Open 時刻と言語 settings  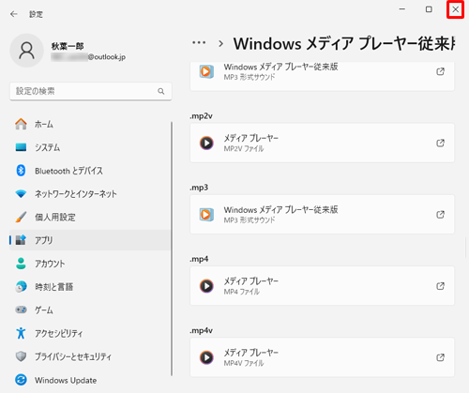[x=90, y=287]
